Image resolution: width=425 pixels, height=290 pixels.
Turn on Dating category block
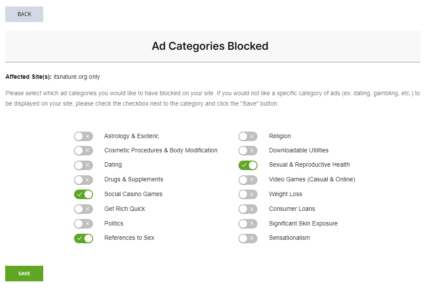(83, 165)
